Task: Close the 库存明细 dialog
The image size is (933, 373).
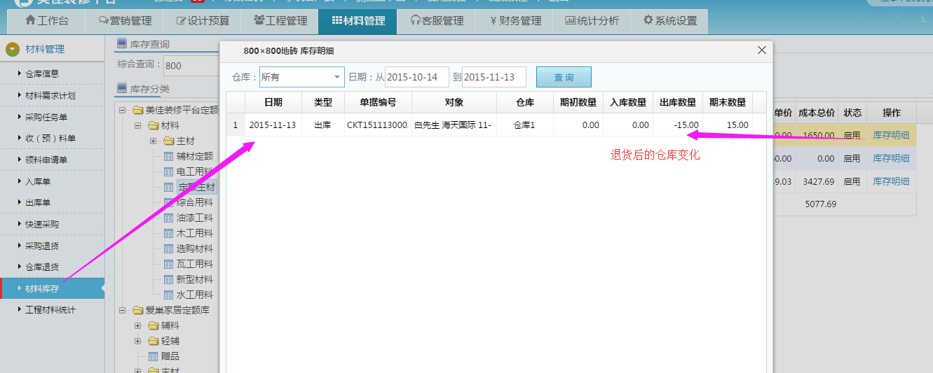Action: pos(762,50)
